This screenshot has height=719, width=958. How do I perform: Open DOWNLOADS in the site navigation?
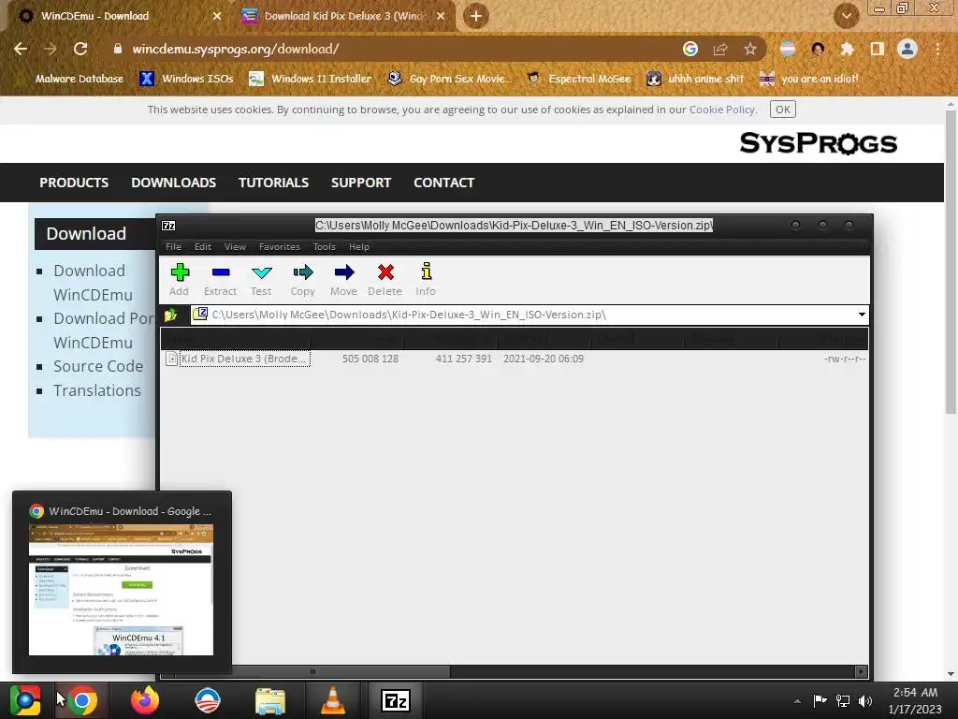click(173, 183)
